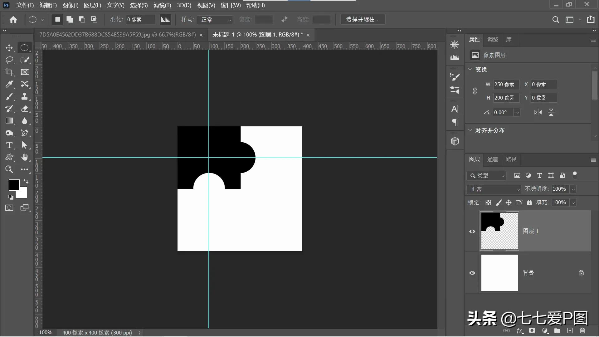Select the Path Selection tool
This screenshot has width=599, height=337.
25,145
